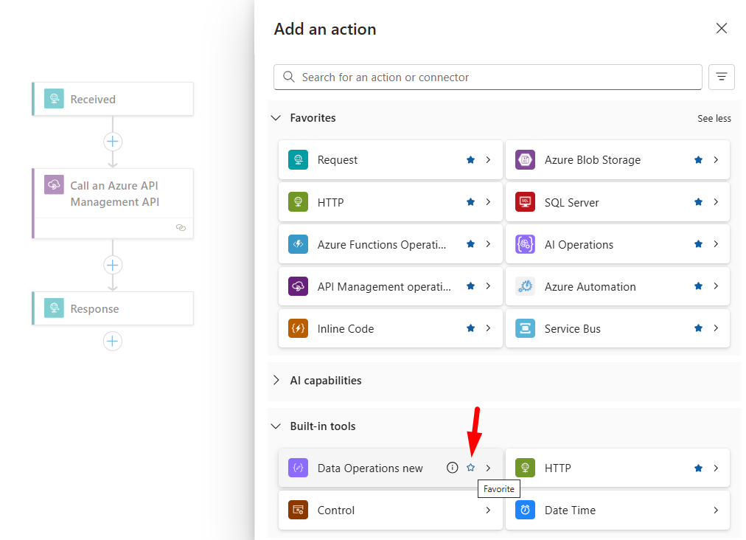Open the Azure Blob Storage chevron
The width and height of the screenshot is (746, 540).
point(716,160)
